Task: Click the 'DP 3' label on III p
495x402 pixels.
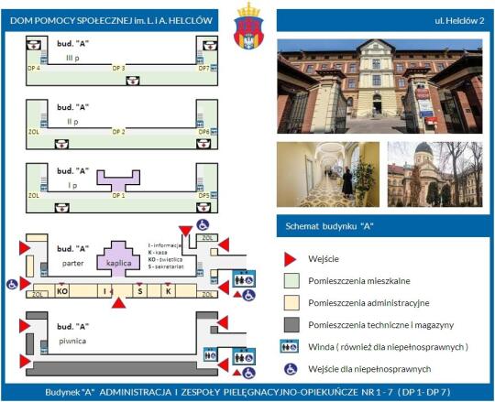Action: [x=118, y=68]
